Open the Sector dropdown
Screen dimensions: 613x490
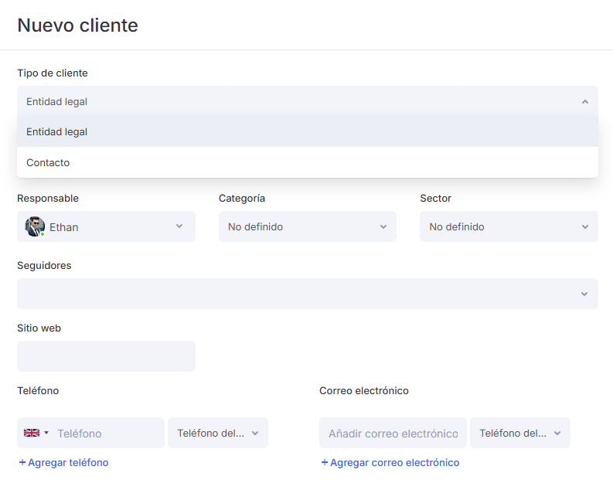click(509, 226)
